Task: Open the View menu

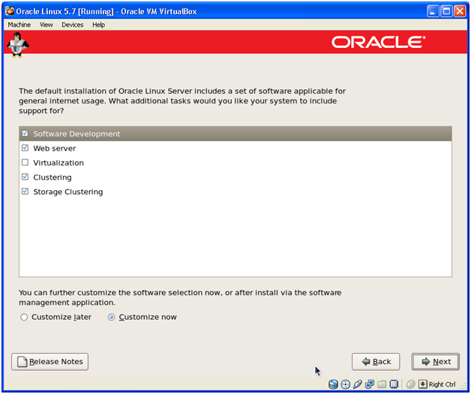Action: tap(46, 25)
